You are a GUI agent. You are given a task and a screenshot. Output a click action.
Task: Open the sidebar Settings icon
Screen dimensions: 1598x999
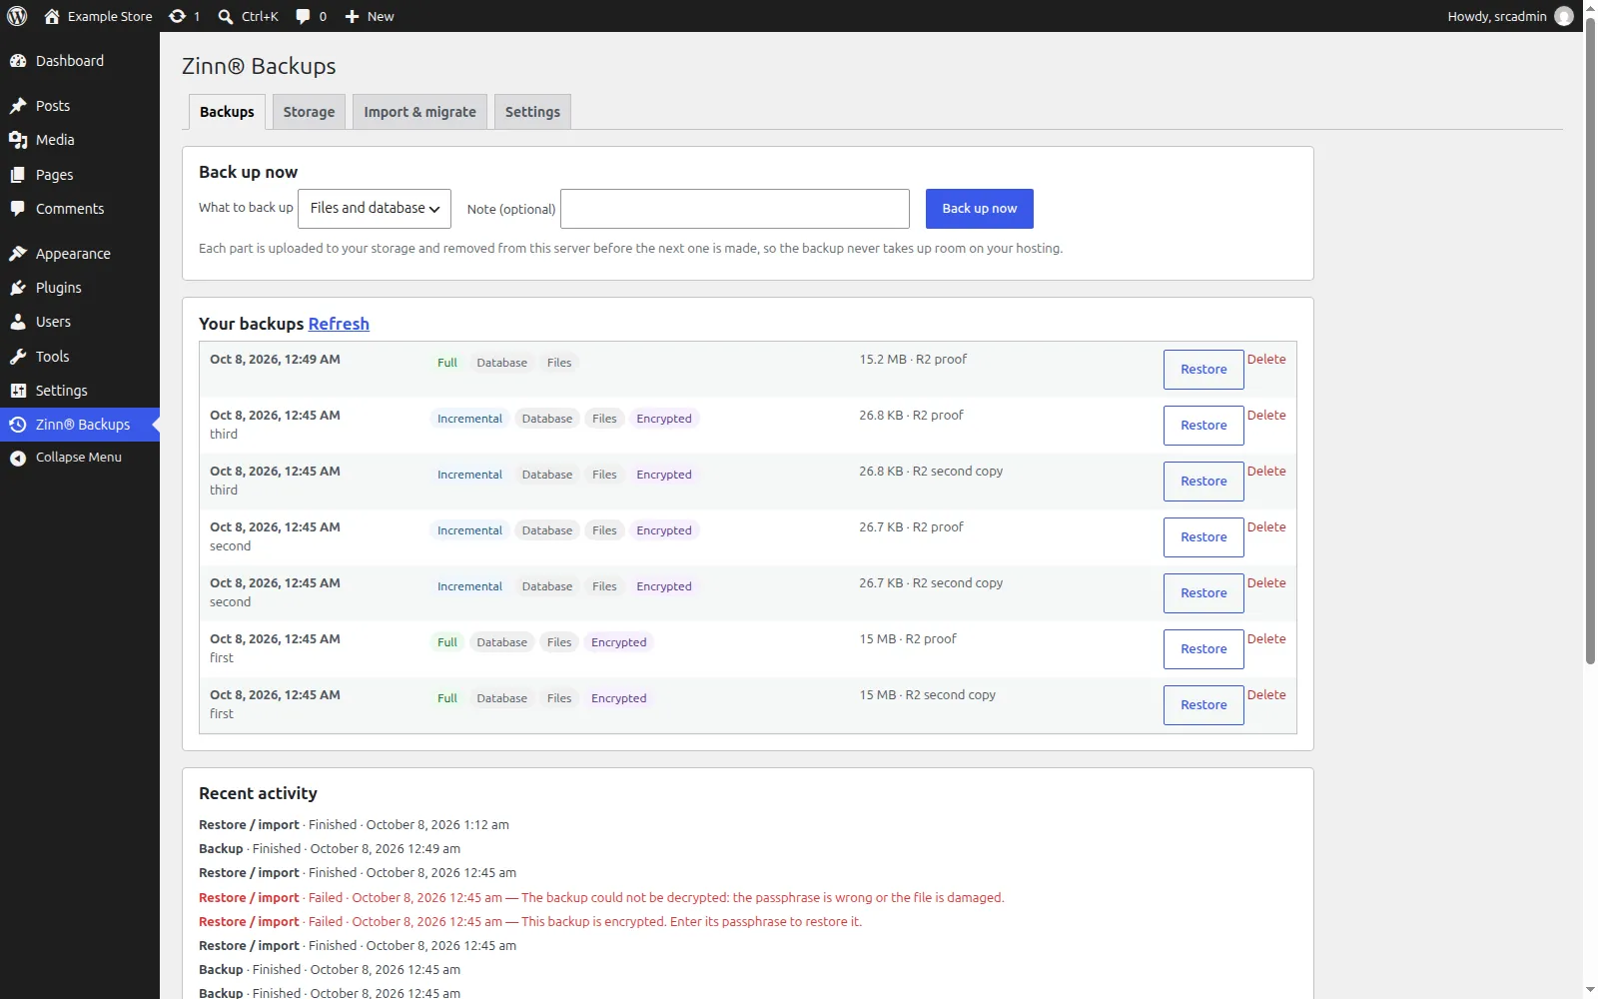[18, 391]
